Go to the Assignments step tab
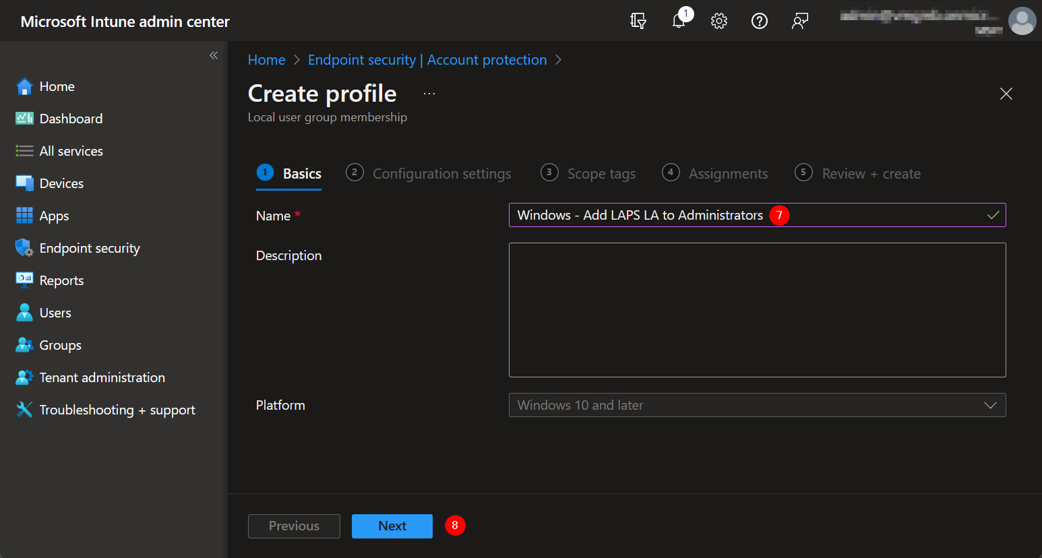This screenshot has height=558, width=1042. (728, 174)
